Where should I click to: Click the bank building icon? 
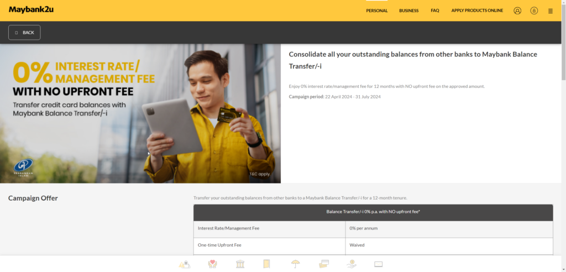(x=240, y=264)
